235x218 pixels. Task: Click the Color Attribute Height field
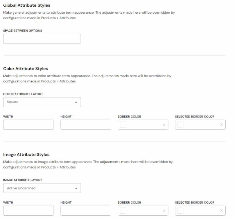pos(86,125)
